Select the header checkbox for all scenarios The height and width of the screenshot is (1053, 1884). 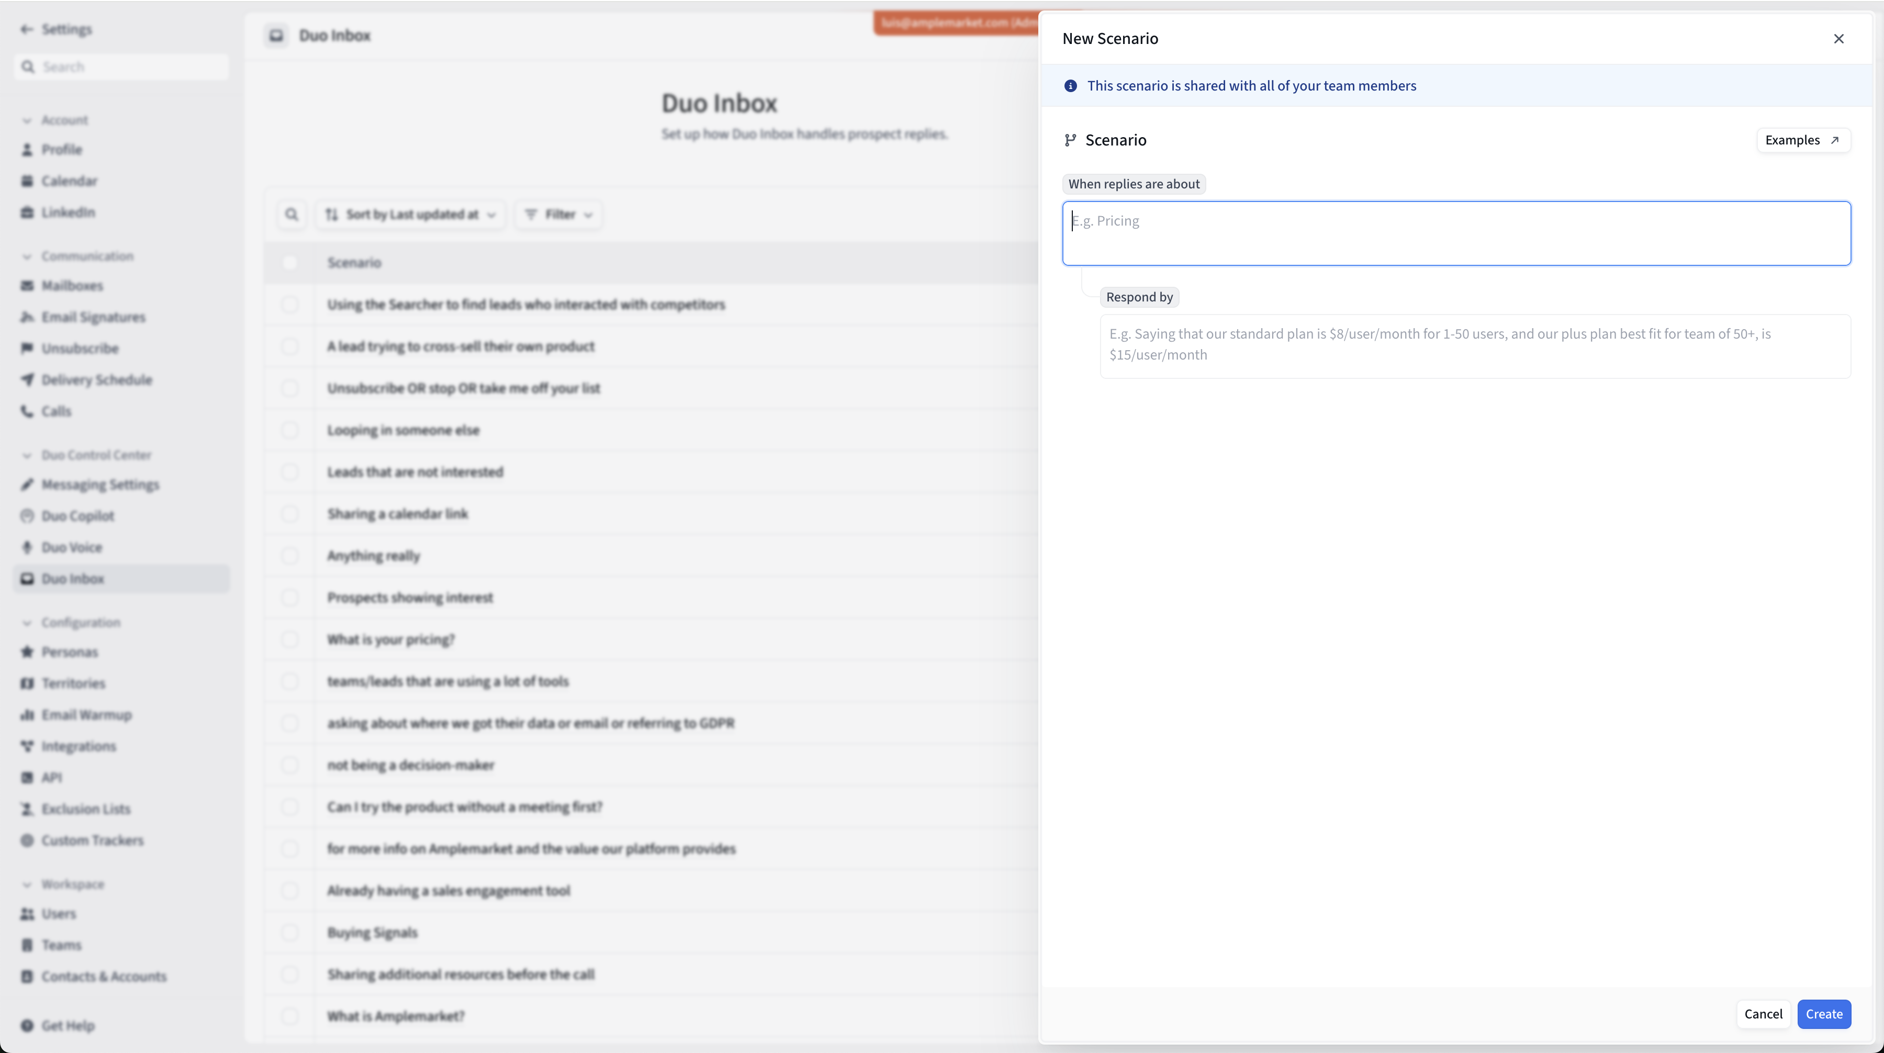[289, 263]
